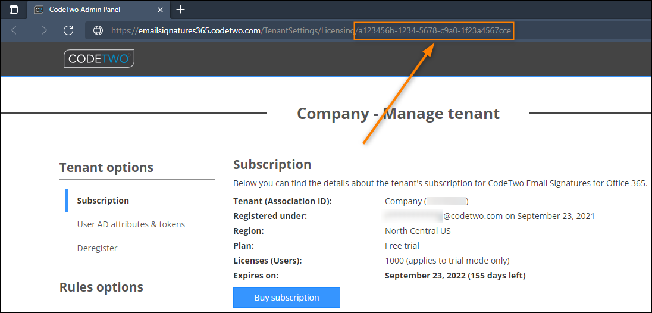The image size is (652, 313).
Task: Click the Tenant (Association ID) label
Action: tap(283, 202)
